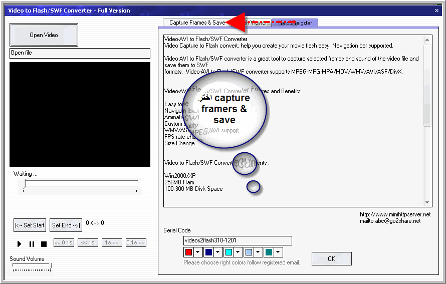Step back 1 second
Viewport: 446px width, 284px height.
pyautogui.click(x=88, y=242)
